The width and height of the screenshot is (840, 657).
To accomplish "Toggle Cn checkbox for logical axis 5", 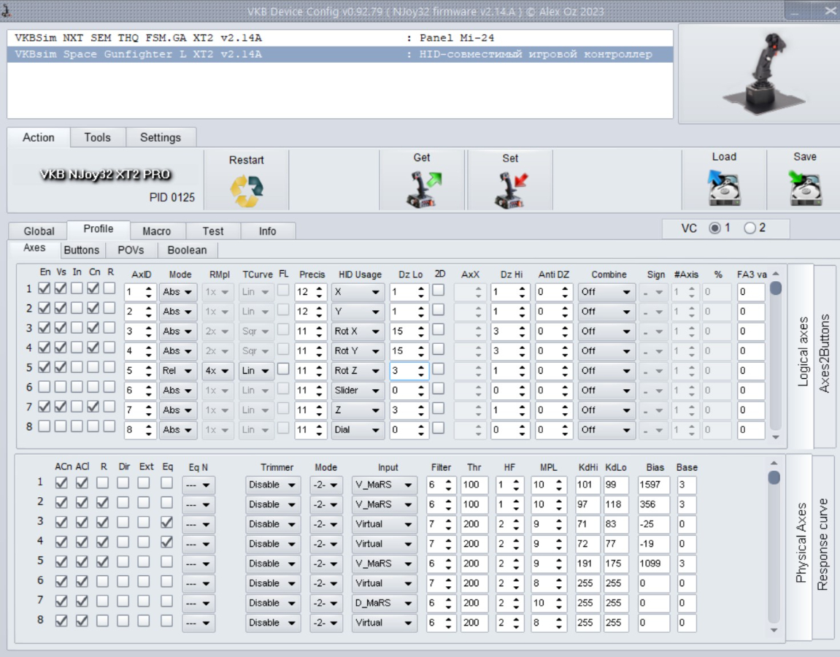I will (93, 367).
